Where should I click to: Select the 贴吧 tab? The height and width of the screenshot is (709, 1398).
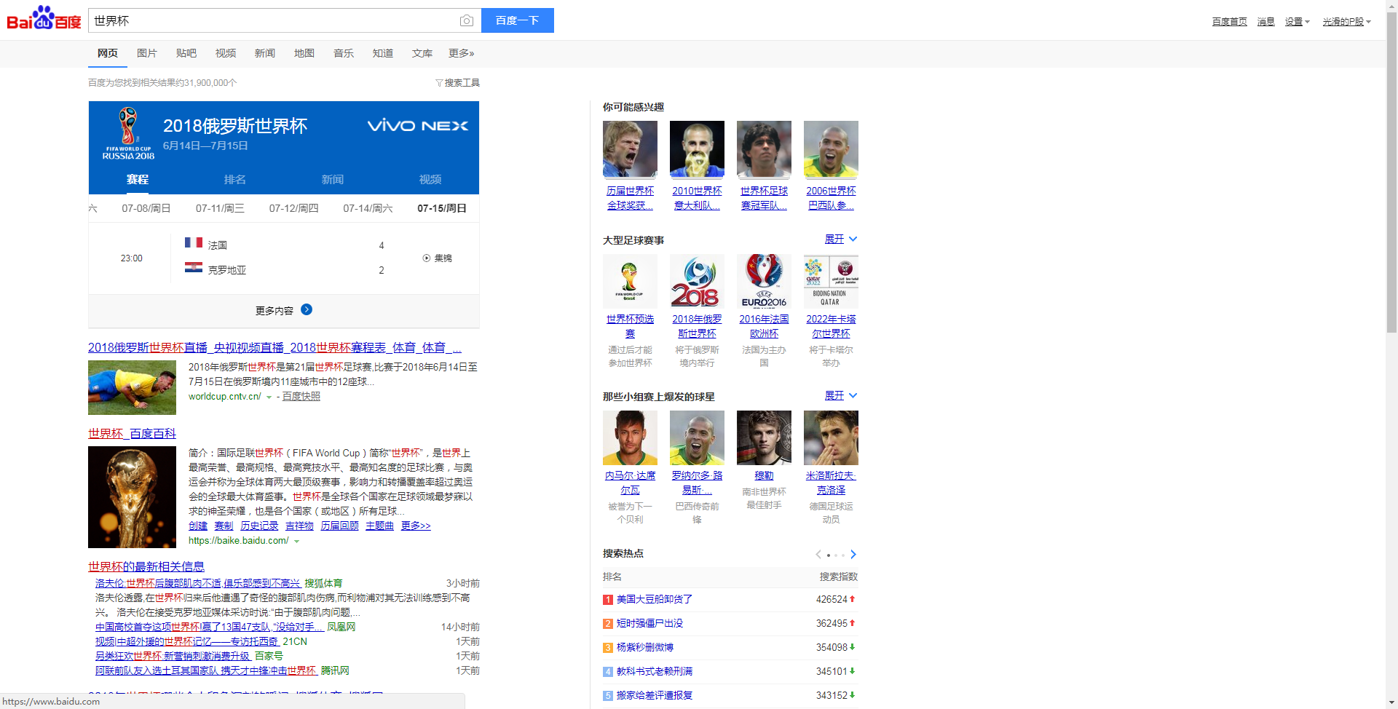(186, 53)
